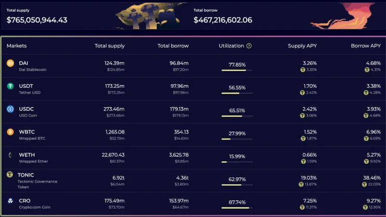
Task: Click USDC utilization bar under 65.51%
Action: point(237,116)
